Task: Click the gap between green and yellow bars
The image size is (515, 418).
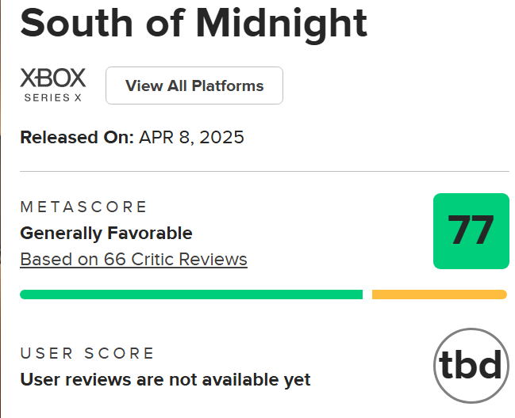Action: 367,294
